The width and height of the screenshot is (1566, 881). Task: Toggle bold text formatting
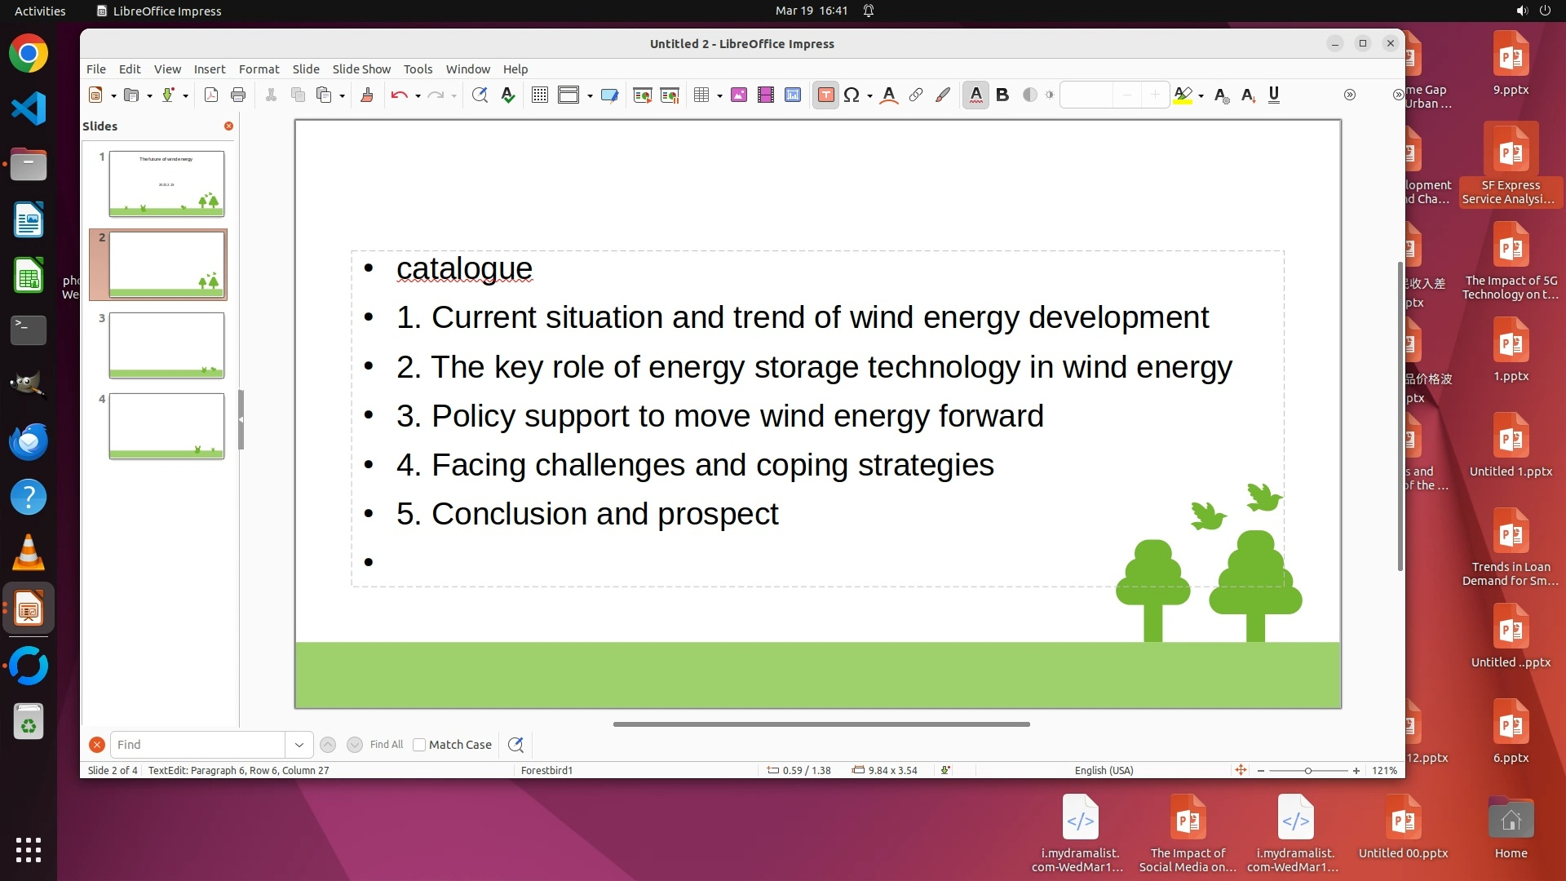(1002, 95)
